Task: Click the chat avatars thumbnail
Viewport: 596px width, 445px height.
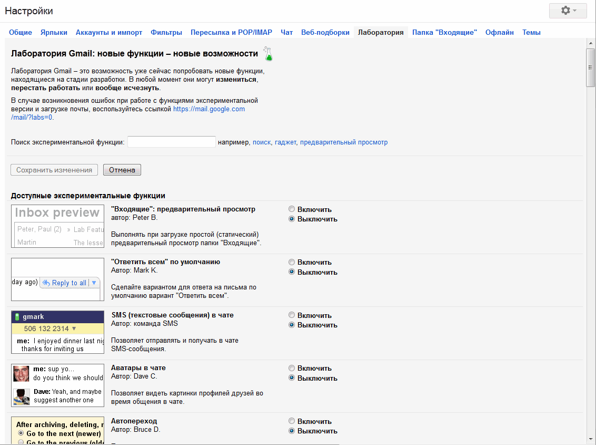Action: 58,385
